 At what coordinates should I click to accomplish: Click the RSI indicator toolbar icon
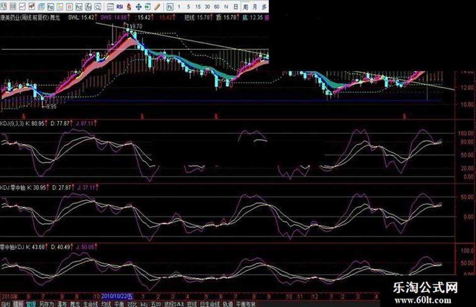(x=120, y=7)
